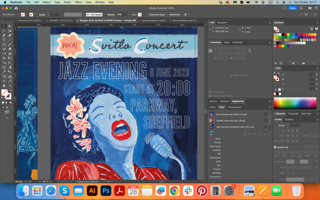Image resolution: width=320 pixels, height=200 pixels.
Task: Toggle the Scale Corners checkbox
Action: coord(210,92)
